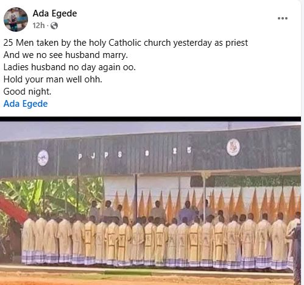Click the 'Good night.' text

point(27,92)
